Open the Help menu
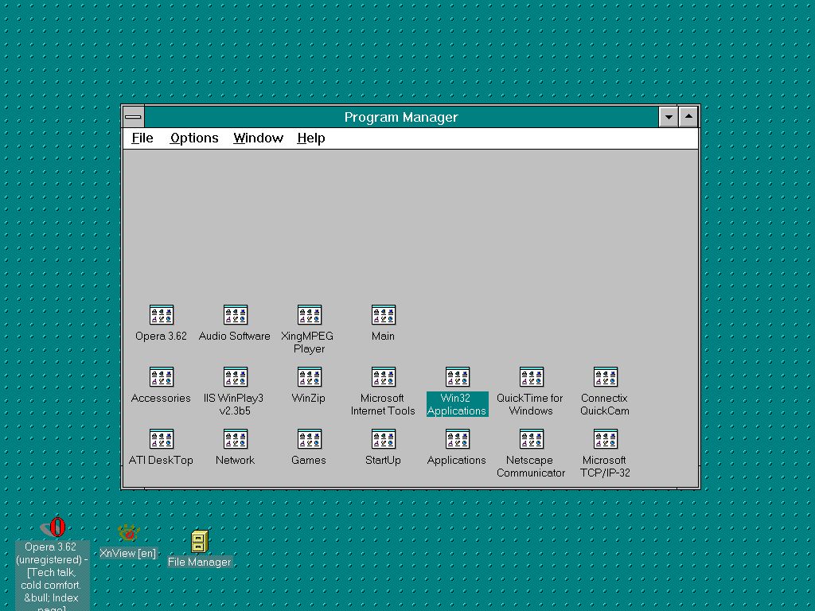This screenshot has width=815, height=611. [311, 138]
